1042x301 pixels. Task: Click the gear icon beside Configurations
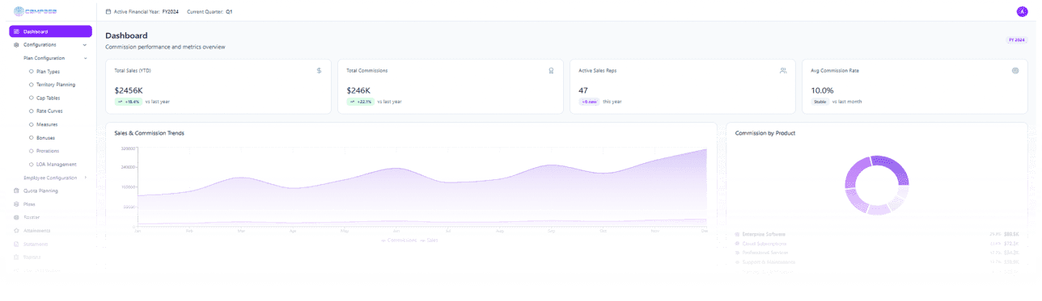click(x=17, y=44)
